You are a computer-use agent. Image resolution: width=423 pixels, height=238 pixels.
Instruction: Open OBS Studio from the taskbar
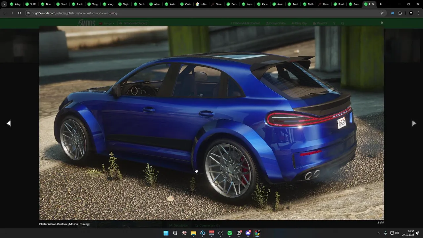point(221,233)
